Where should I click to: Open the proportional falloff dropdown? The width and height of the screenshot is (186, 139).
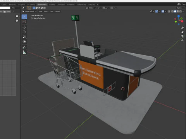115,8
